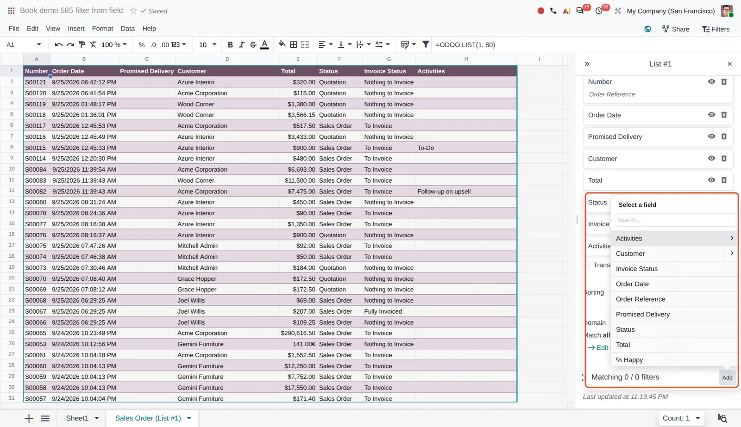Click the blue globe locale icon
The height and width of the screenshot is (427, 741).
(647, 29)
